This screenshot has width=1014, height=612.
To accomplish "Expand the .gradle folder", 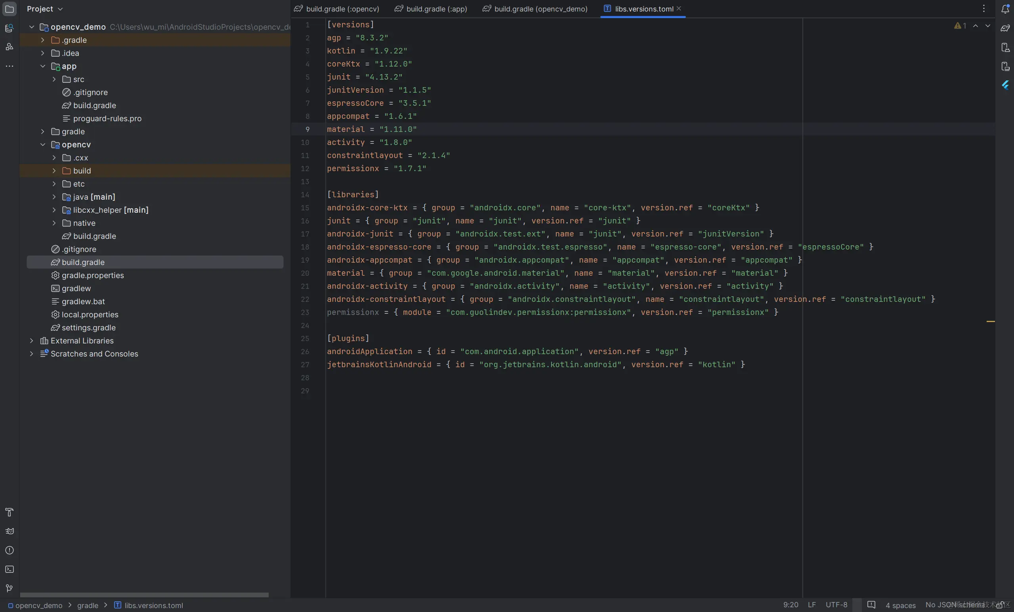I will (42, 40).
